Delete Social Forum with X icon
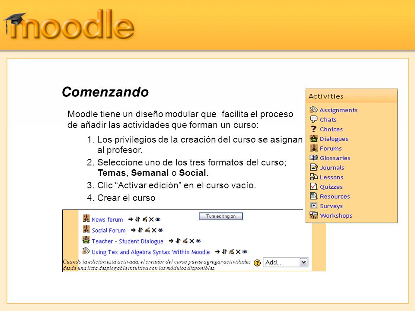Image resolution: width=415 pixels, height=311 pixels. click(x=154, y=230)
